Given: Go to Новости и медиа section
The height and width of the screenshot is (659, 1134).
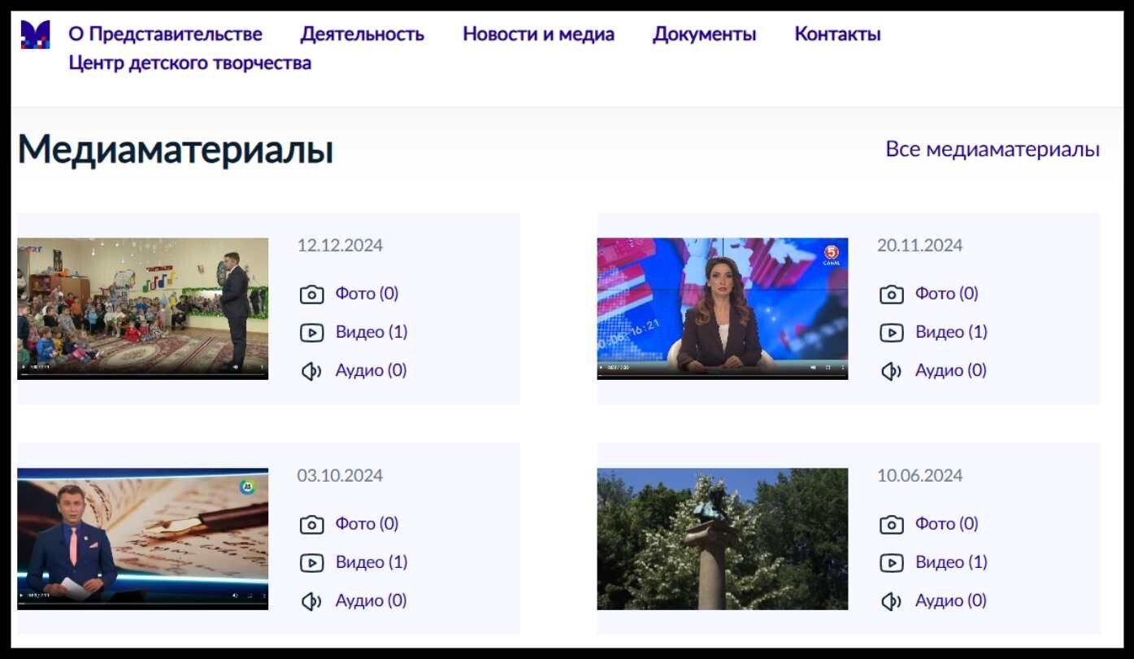Looking at the screenshot, I should [x=538, y=34].
